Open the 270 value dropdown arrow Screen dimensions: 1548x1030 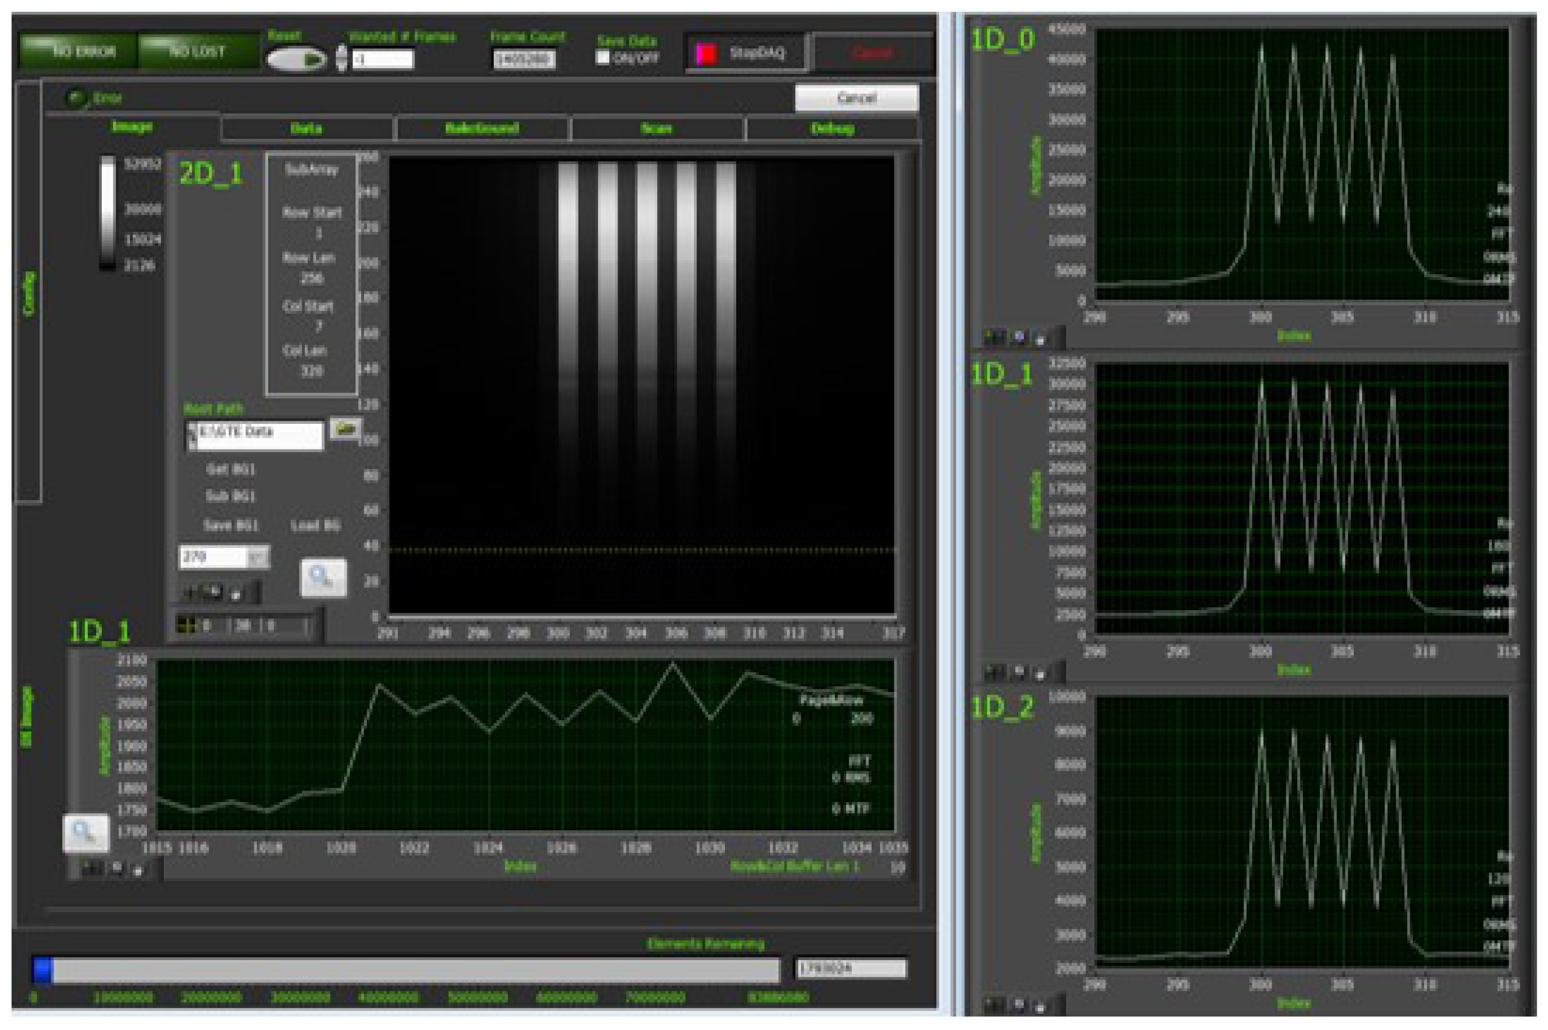(x=257, y=557)
